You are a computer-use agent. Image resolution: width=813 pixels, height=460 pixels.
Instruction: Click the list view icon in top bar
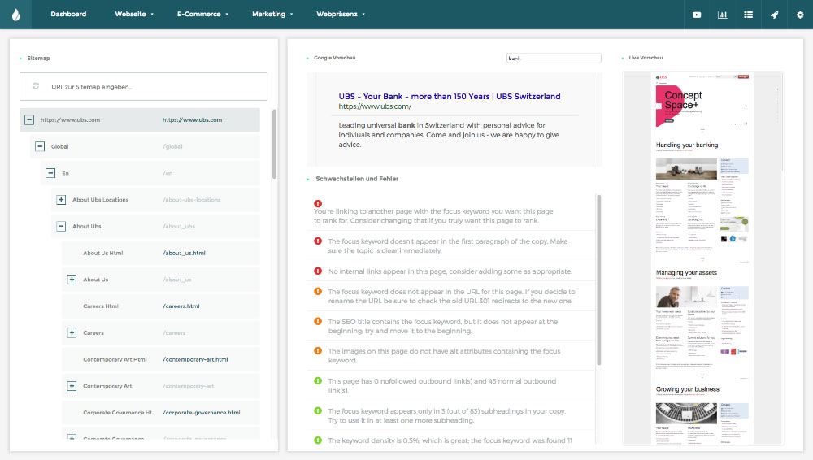(x=748, y=15)
